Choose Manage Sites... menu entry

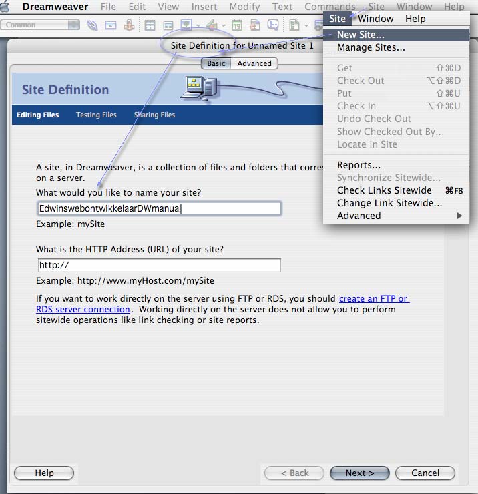[x=397, y=47]
